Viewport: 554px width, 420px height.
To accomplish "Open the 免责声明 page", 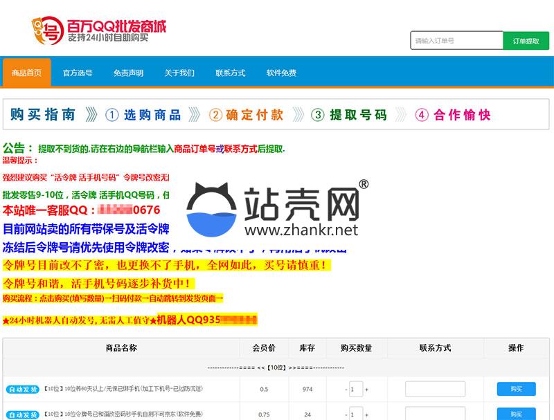I will click(x=129, y=73).
